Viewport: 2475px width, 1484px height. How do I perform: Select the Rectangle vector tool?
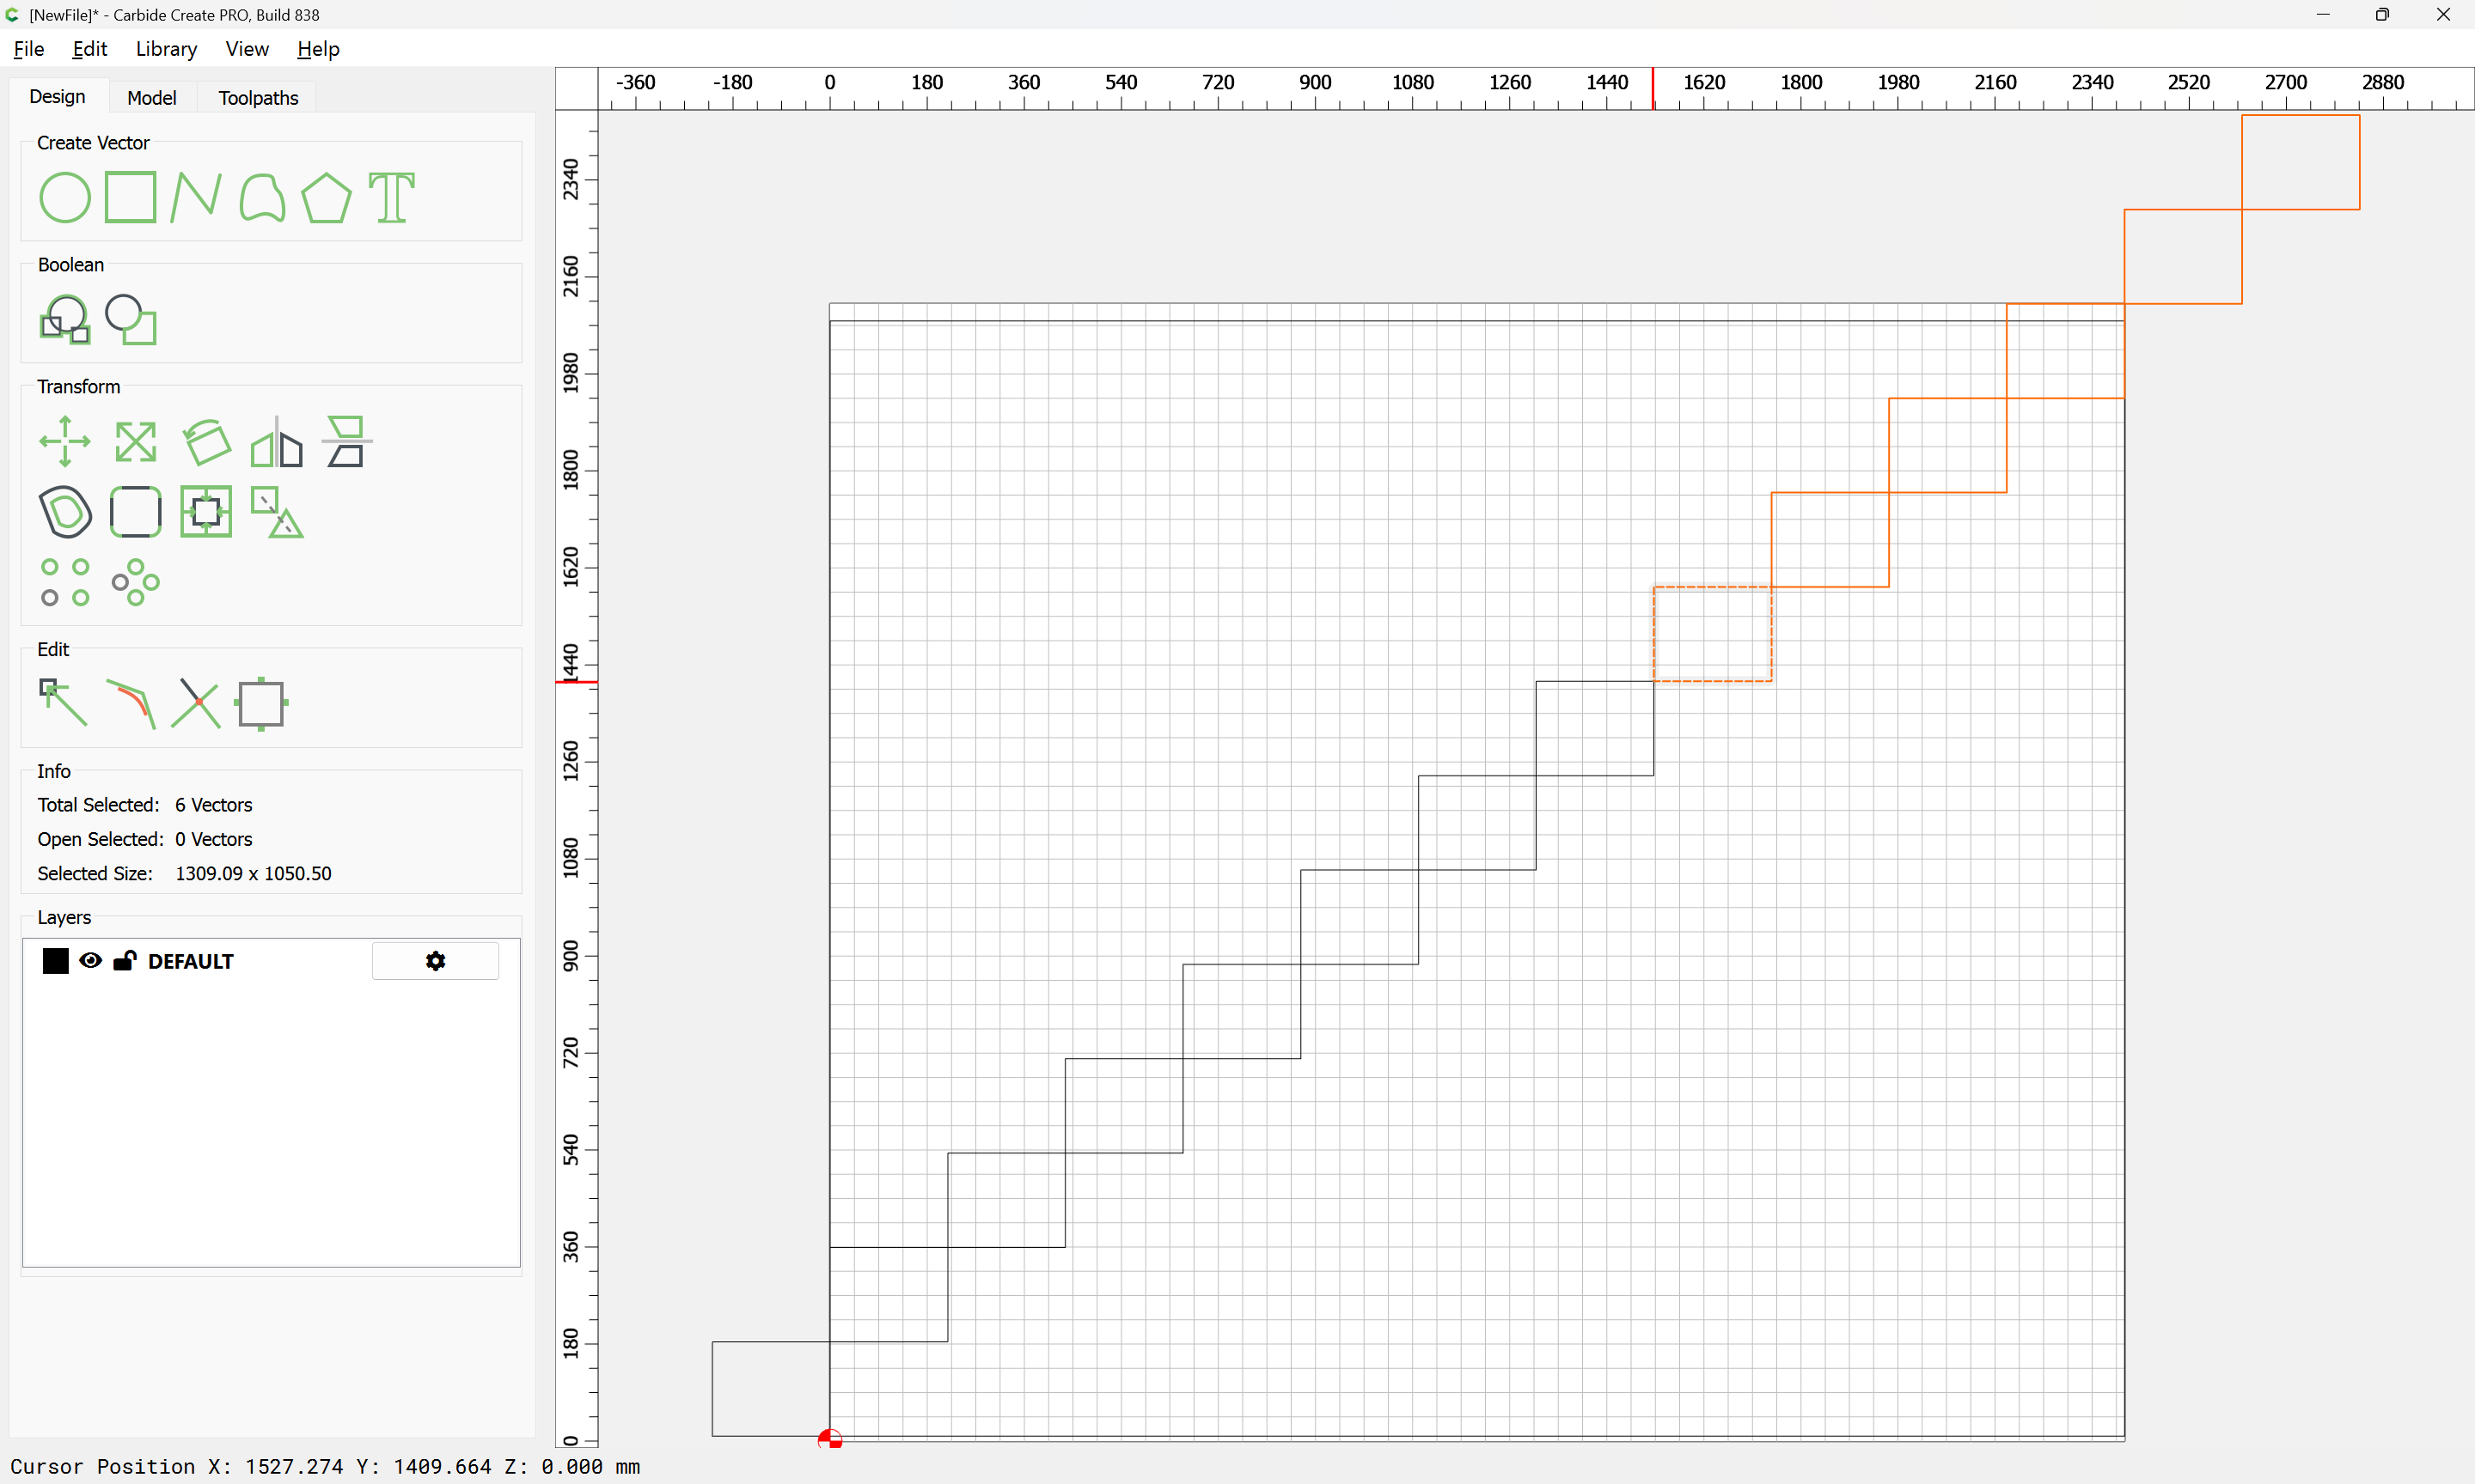(x=130, y=197)
